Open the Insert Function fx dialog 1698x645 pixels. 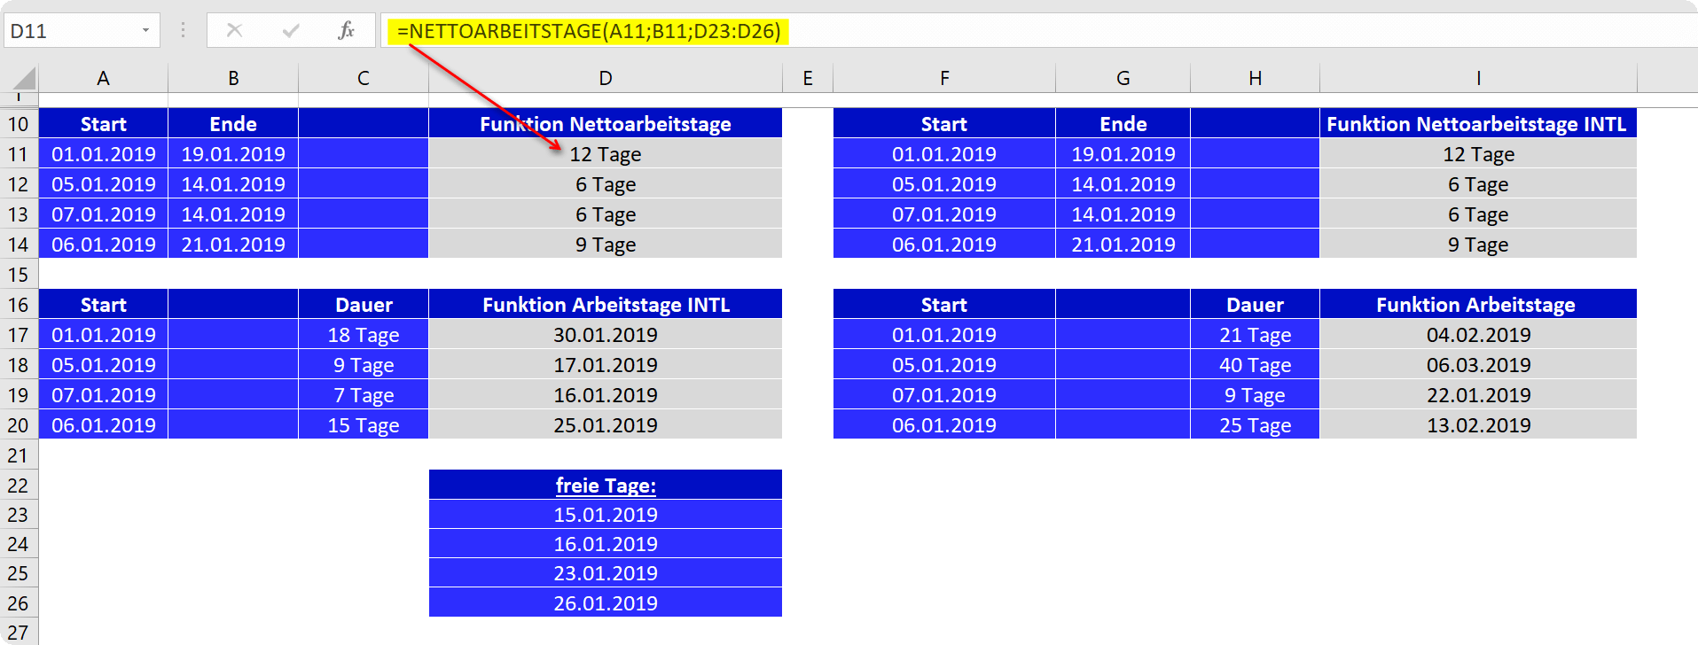(x=347, y=31)
